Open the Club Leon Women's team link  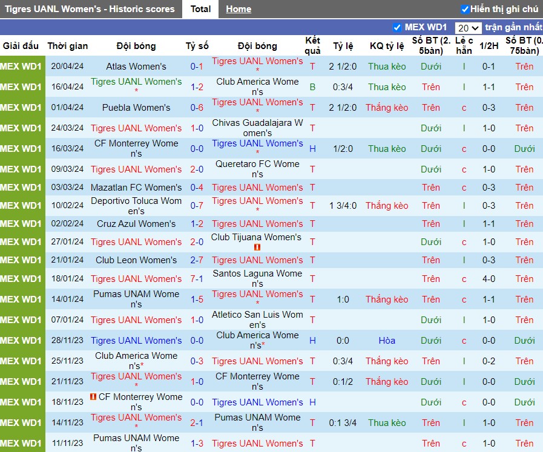click(x=136, y=260)
